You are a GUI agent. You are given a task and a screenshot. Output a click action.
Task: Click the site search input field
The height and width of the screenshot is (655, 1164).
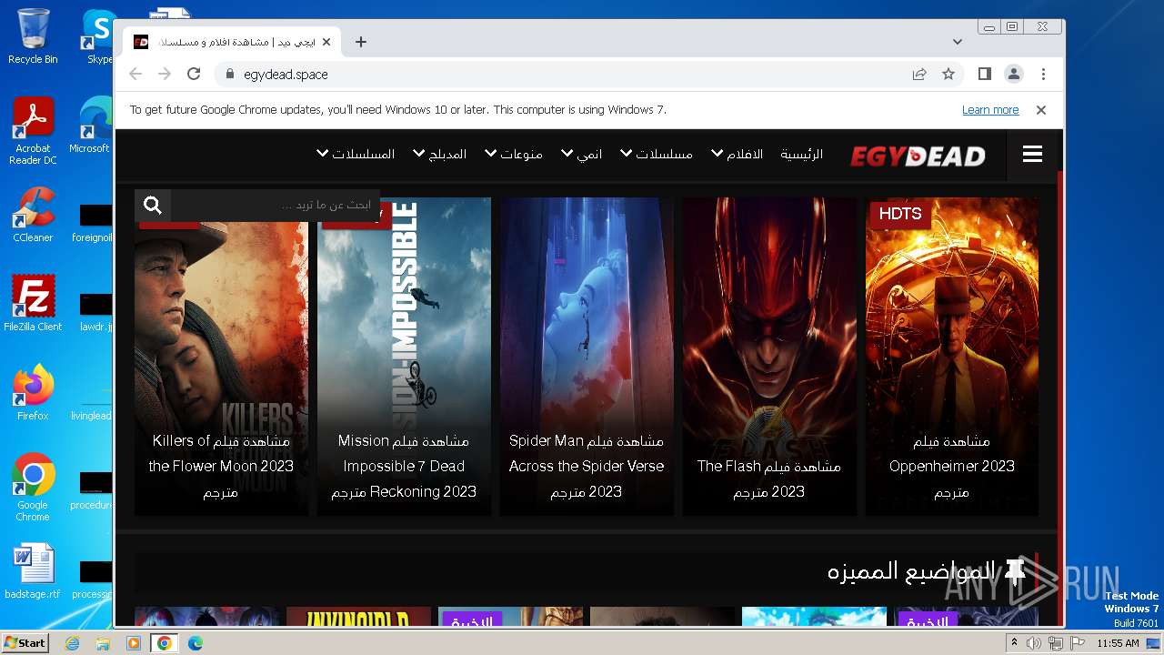(x=276, y=206)
